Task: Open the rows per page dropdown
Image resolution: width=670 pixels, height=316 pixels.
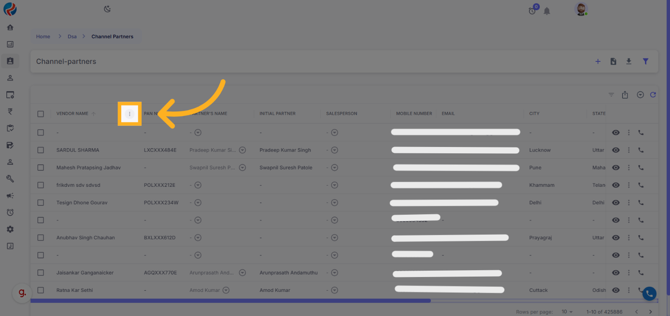Action: 567,312
